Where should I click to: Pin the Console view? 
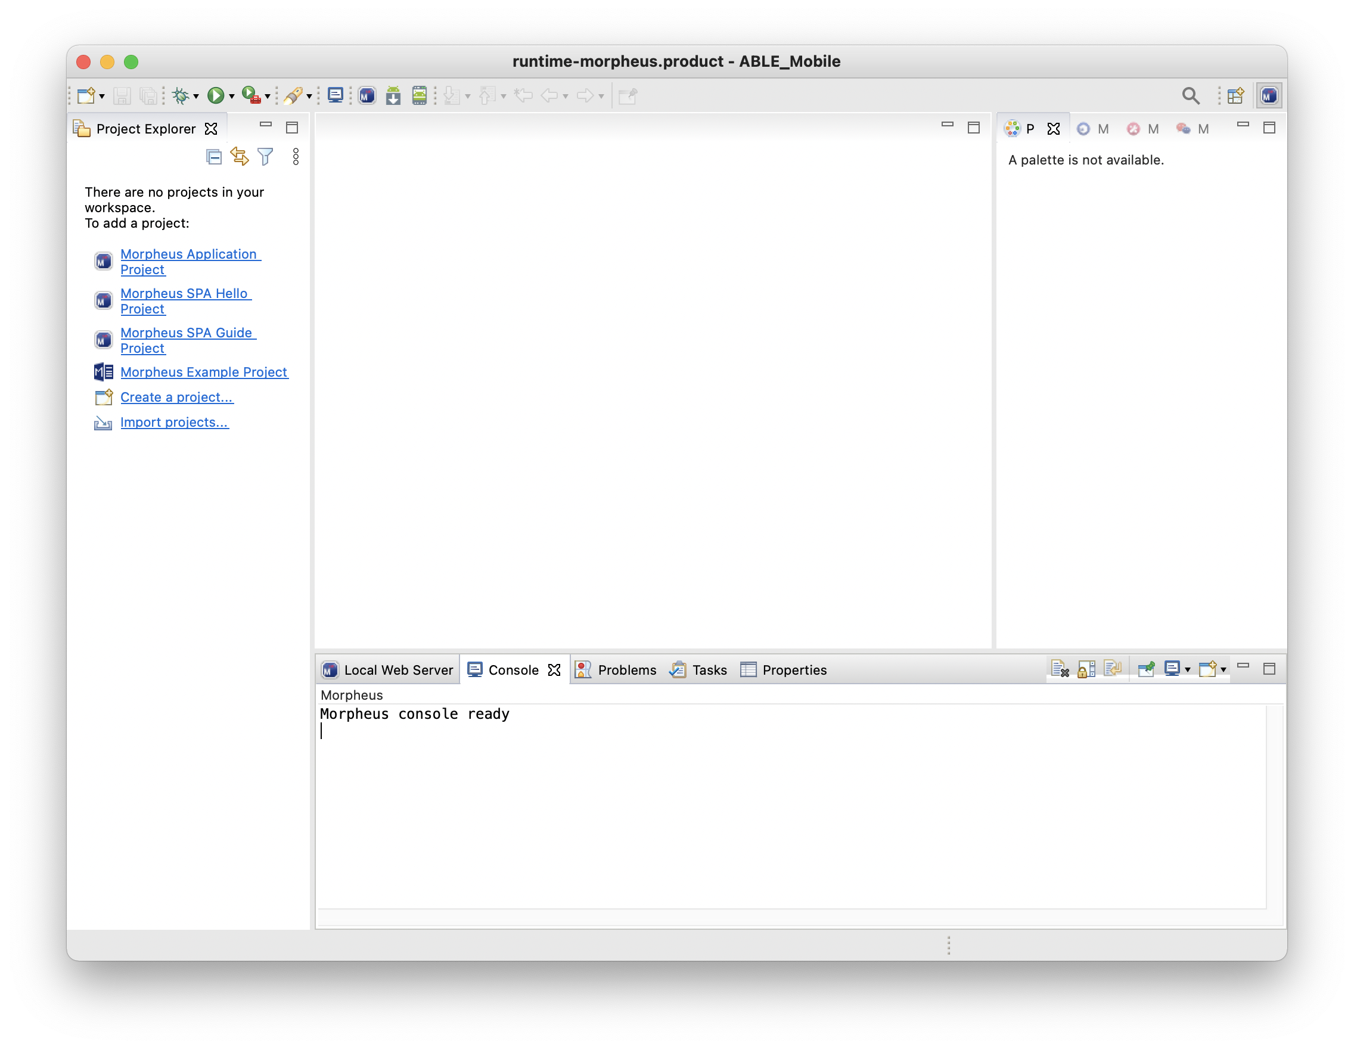1147,669
